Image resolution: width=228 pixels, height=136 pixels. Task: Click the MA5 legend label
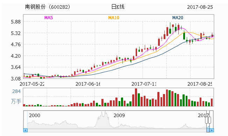click(49, 18)
